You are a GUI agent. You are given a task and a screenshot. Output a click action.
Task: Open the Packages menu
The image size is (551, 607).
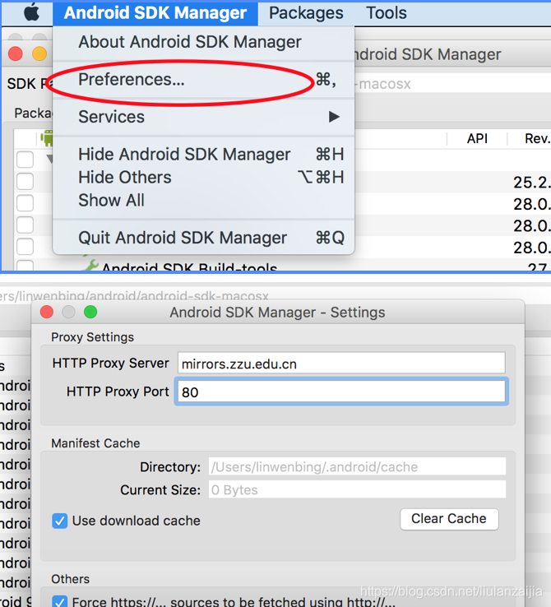[306, 13]
